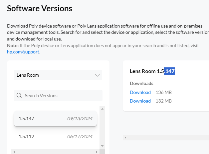
Task: Select version 1.5.112 in the list
Action: click(x=56, y=136)
